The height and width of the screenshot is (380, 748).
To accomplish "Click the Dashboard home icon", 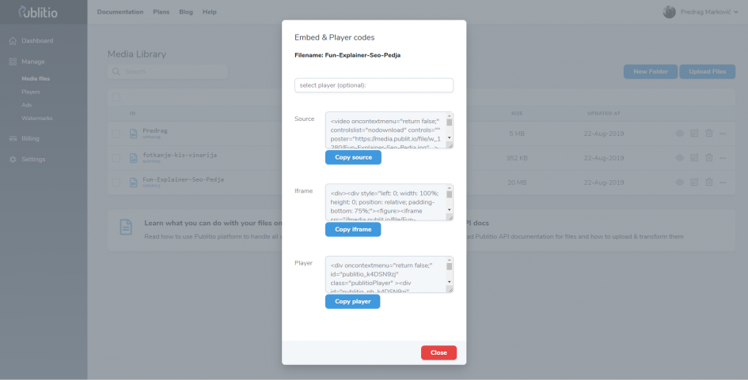I will point(13,41).
